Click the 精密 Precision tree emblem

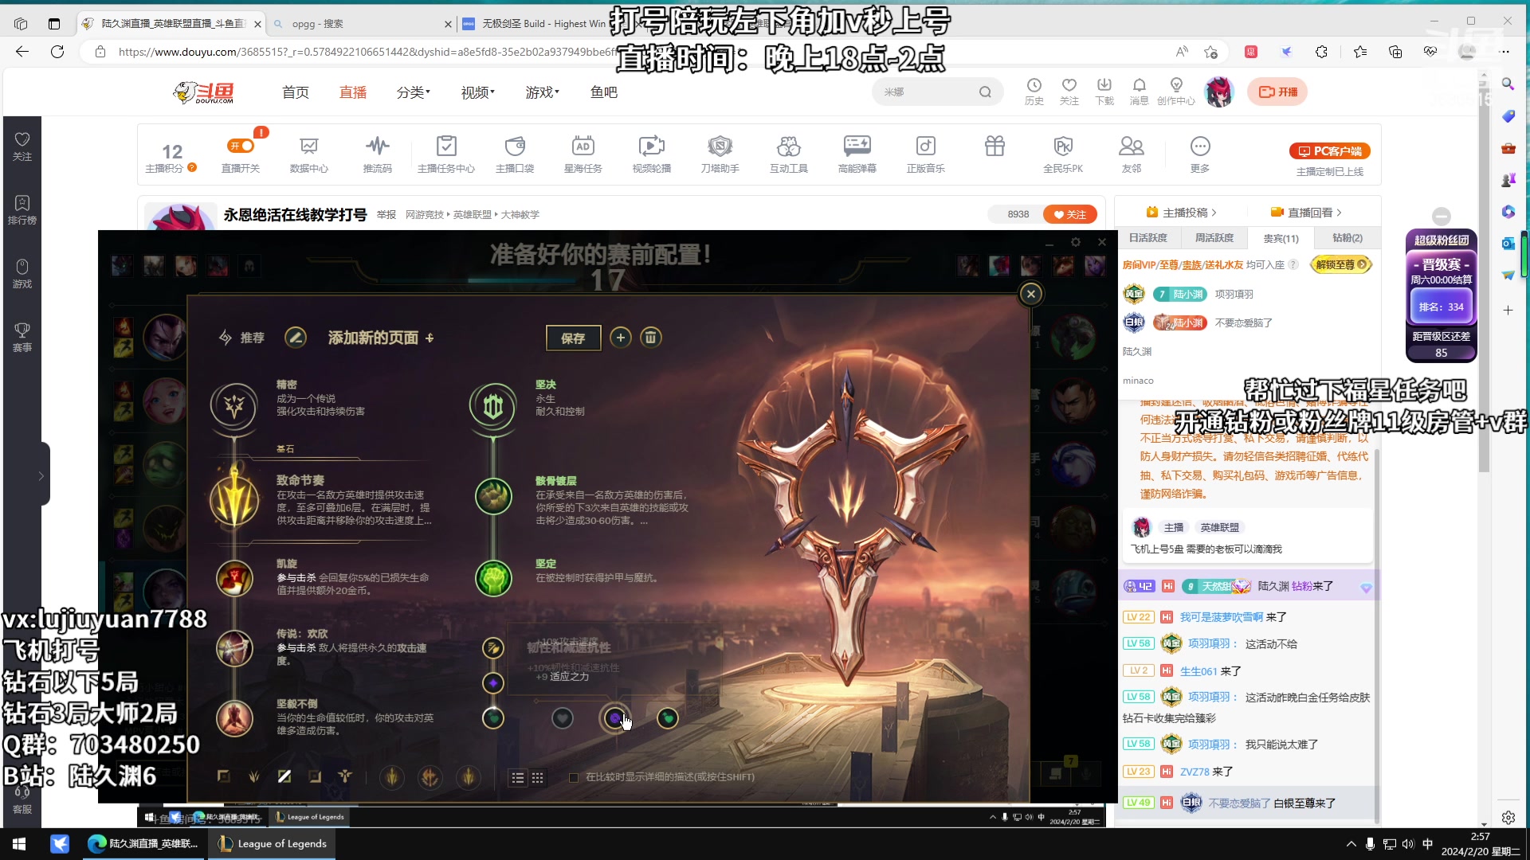[234, 406]
